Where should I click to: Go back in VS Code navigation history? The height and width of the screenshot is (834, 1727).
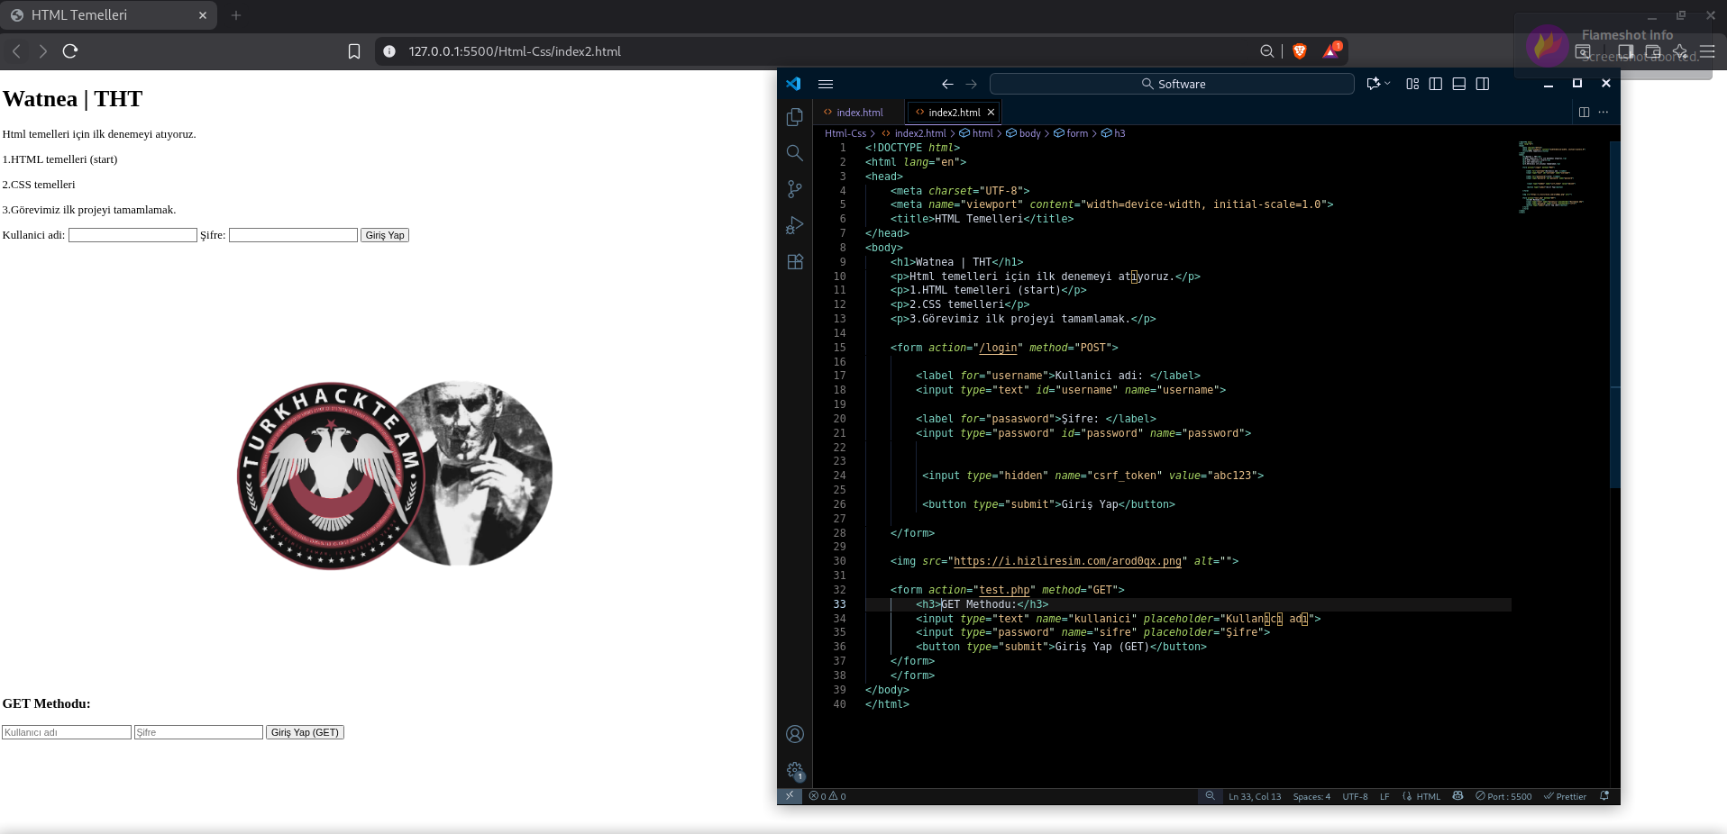(x=947, y=84)
